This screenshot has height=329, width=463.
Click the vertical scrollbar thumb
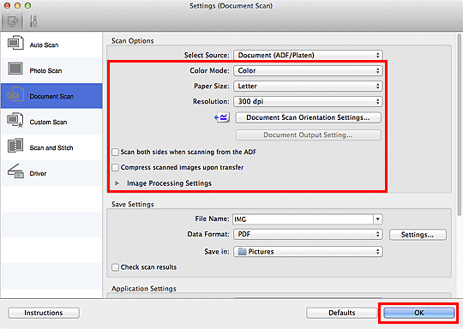click(460, 124)
